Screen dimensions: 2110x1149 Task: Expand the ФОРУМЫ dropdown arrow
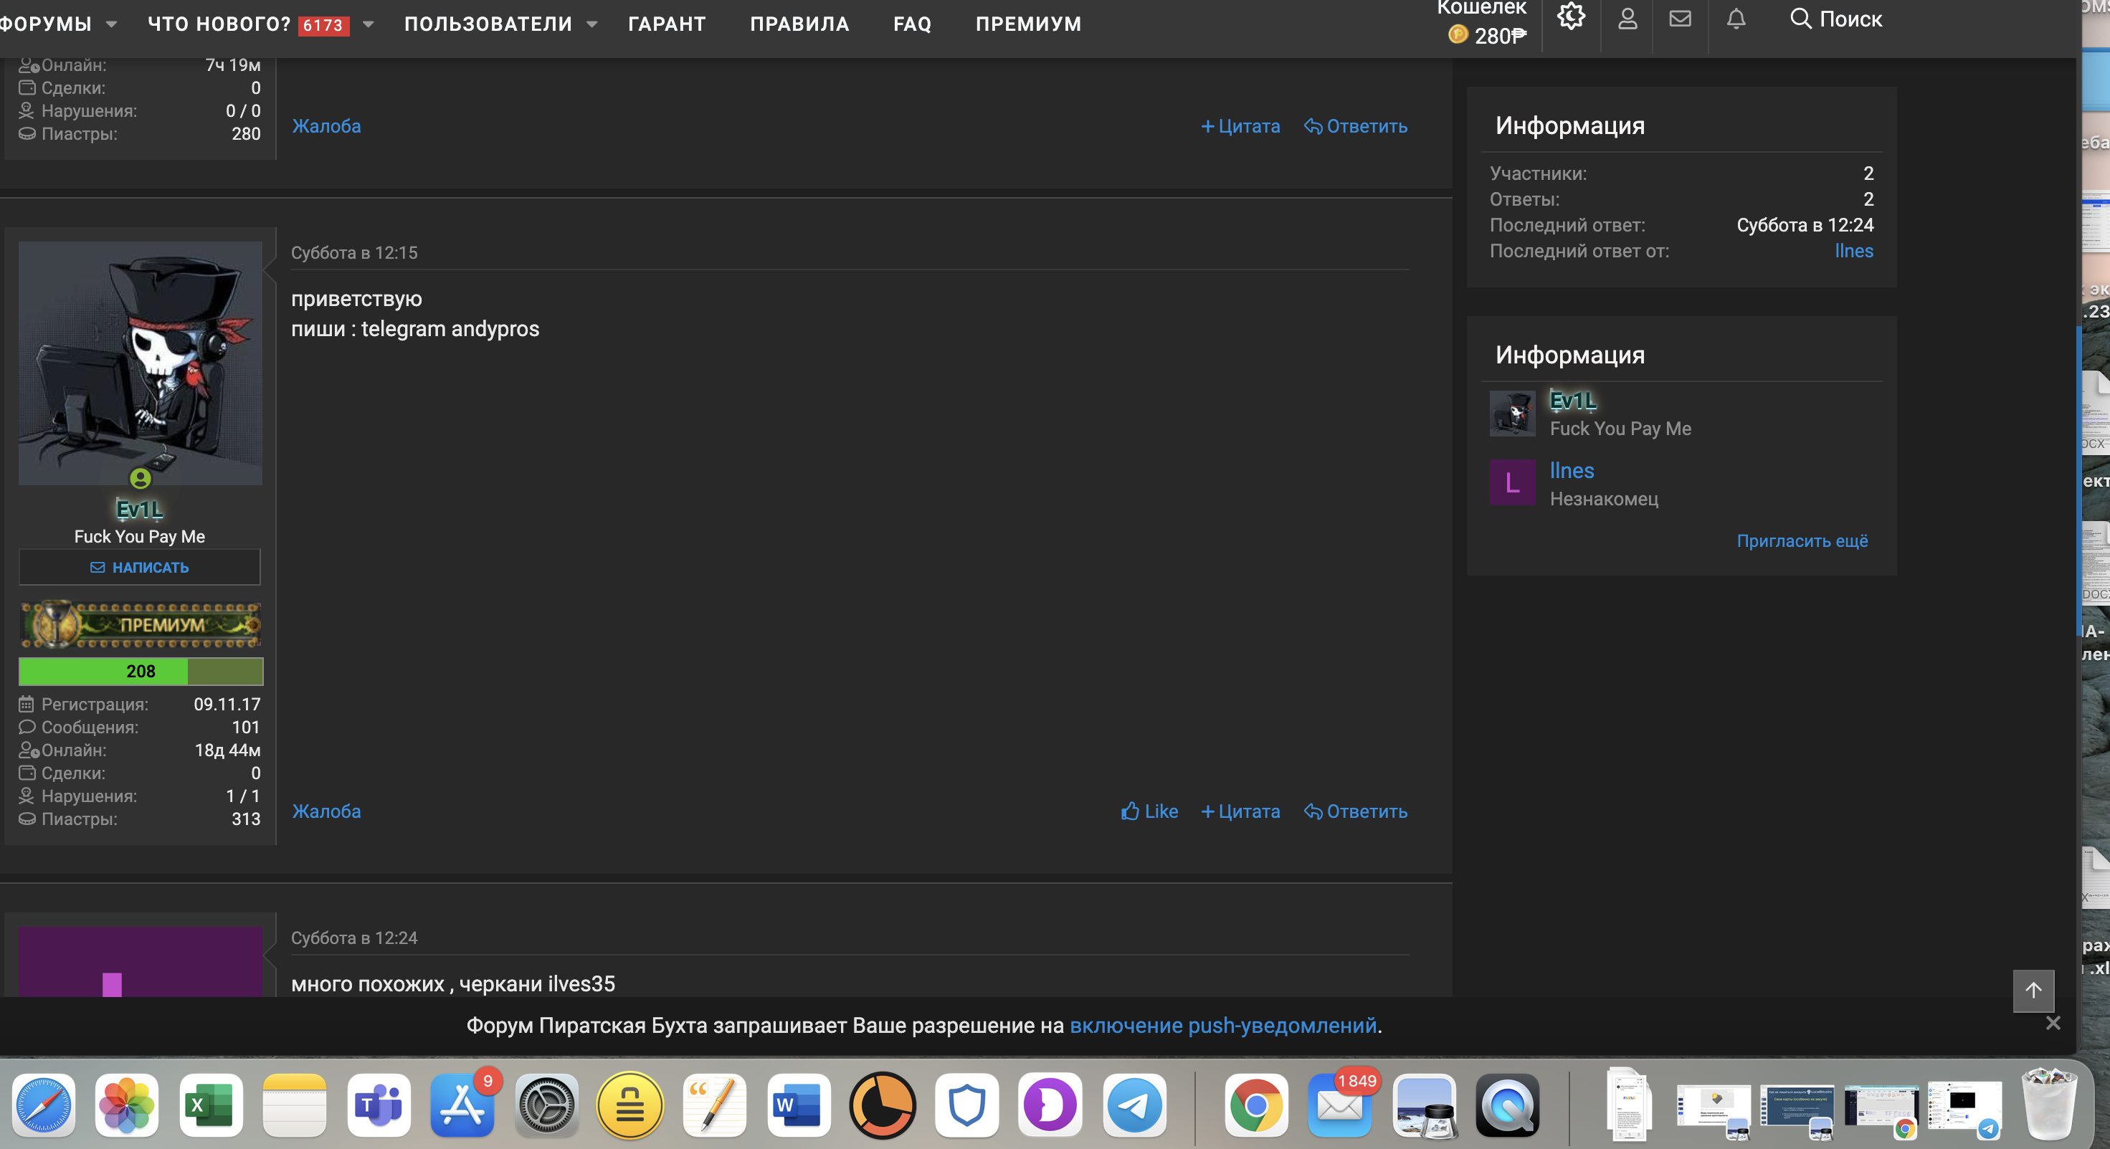pos(111,24)
